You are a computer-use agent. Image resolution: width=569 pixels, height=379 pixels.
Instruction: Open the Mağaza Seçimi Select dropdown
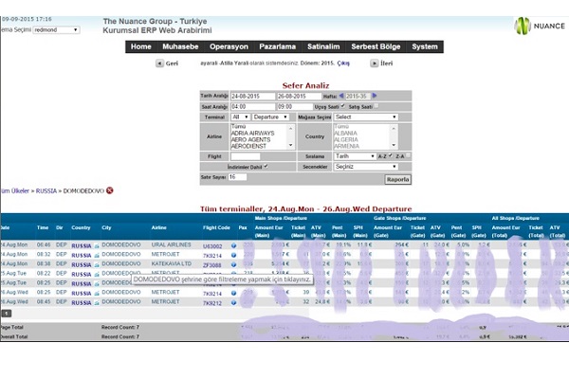point(366,117)
